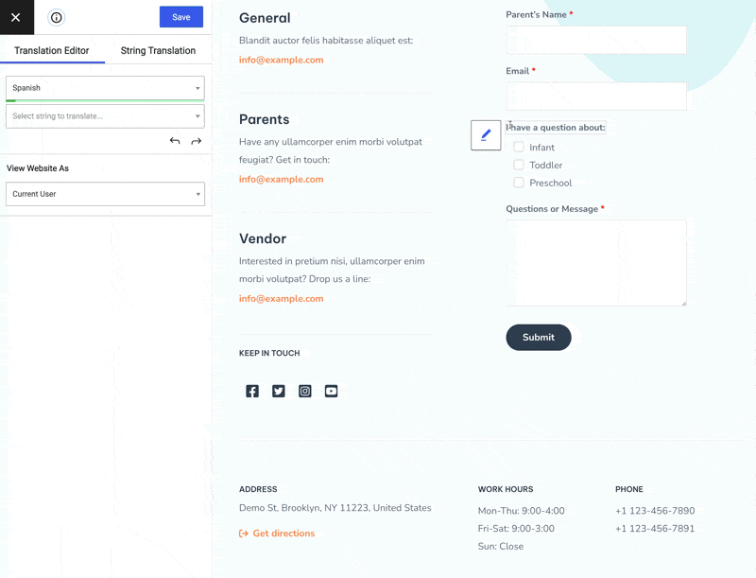Go to next string with forward arrow
756x578 pixels.
click(x=197, y=141)
